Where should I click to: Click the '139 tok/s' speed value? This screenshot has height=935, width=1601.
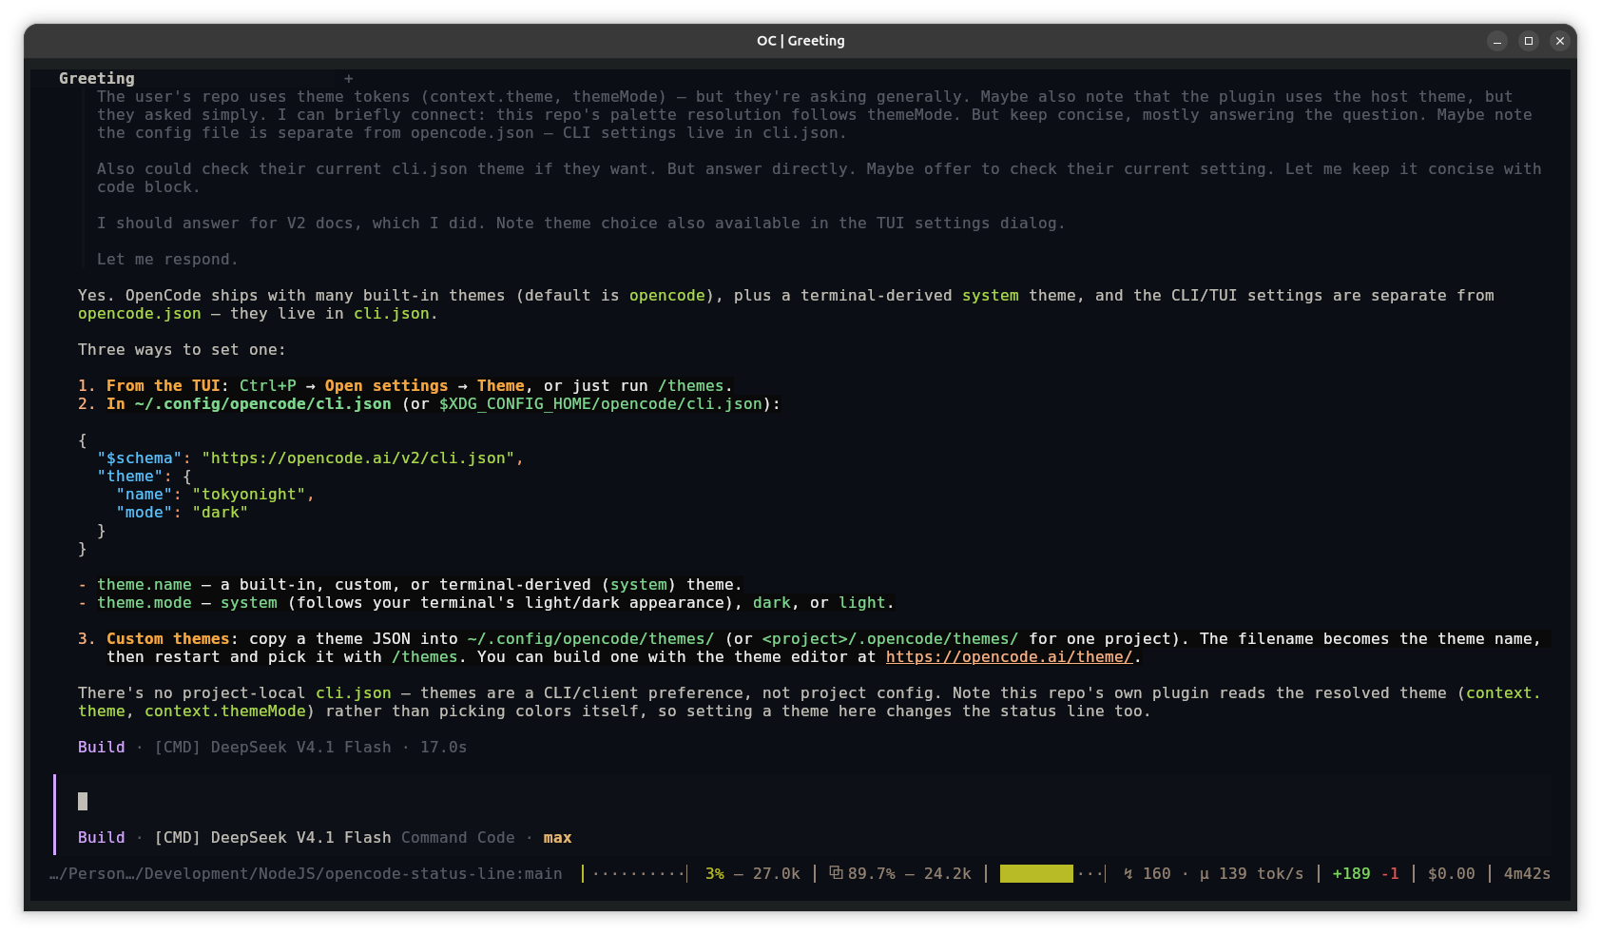click(1262, 873)
